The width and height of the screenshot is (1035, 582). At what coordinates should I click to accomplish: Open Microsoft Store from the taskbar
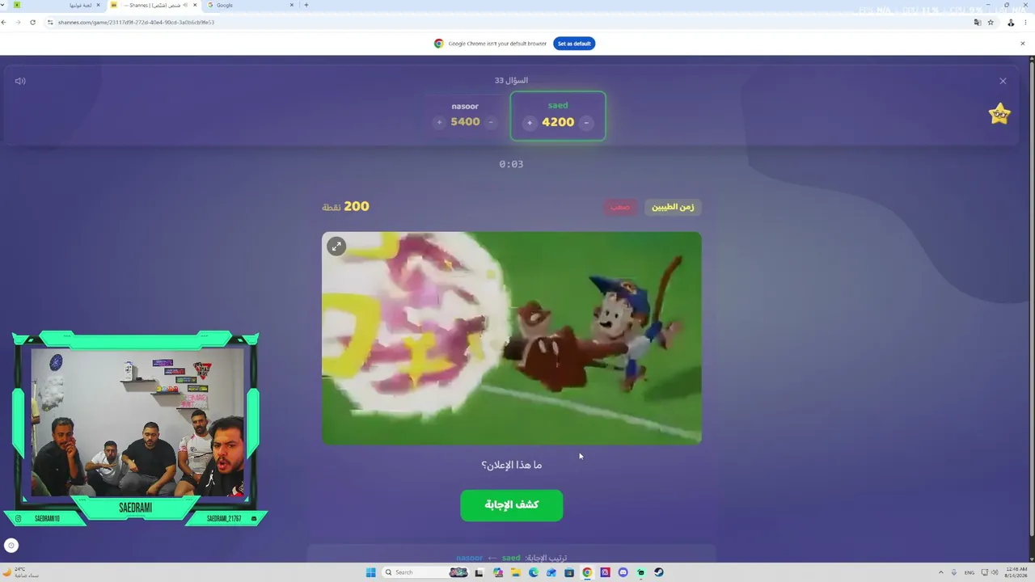(569, 572)
